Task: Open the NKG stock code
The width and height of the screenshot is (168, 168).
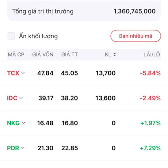Action: tap(13, 123)
